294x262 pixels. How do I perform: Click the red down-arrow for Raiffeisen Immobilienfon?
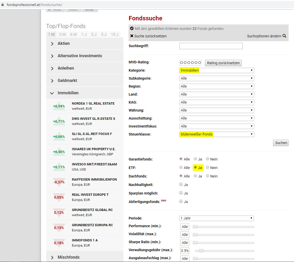(x=59, y=182)
